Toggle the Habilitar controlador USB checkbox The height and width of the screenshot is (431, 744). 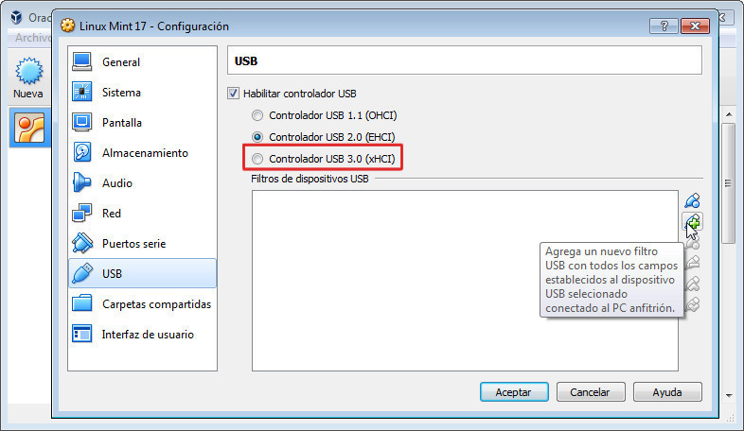[234, 94]
